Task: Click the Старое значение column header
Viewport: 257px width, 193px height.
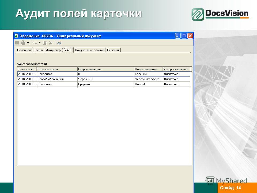Action: click(x=106, y=69)
